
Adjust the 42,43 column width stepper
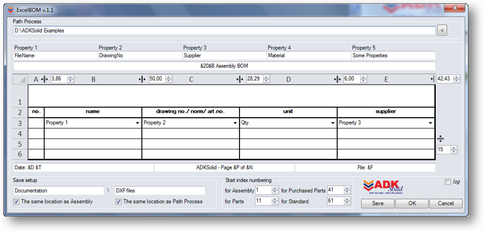457,79
